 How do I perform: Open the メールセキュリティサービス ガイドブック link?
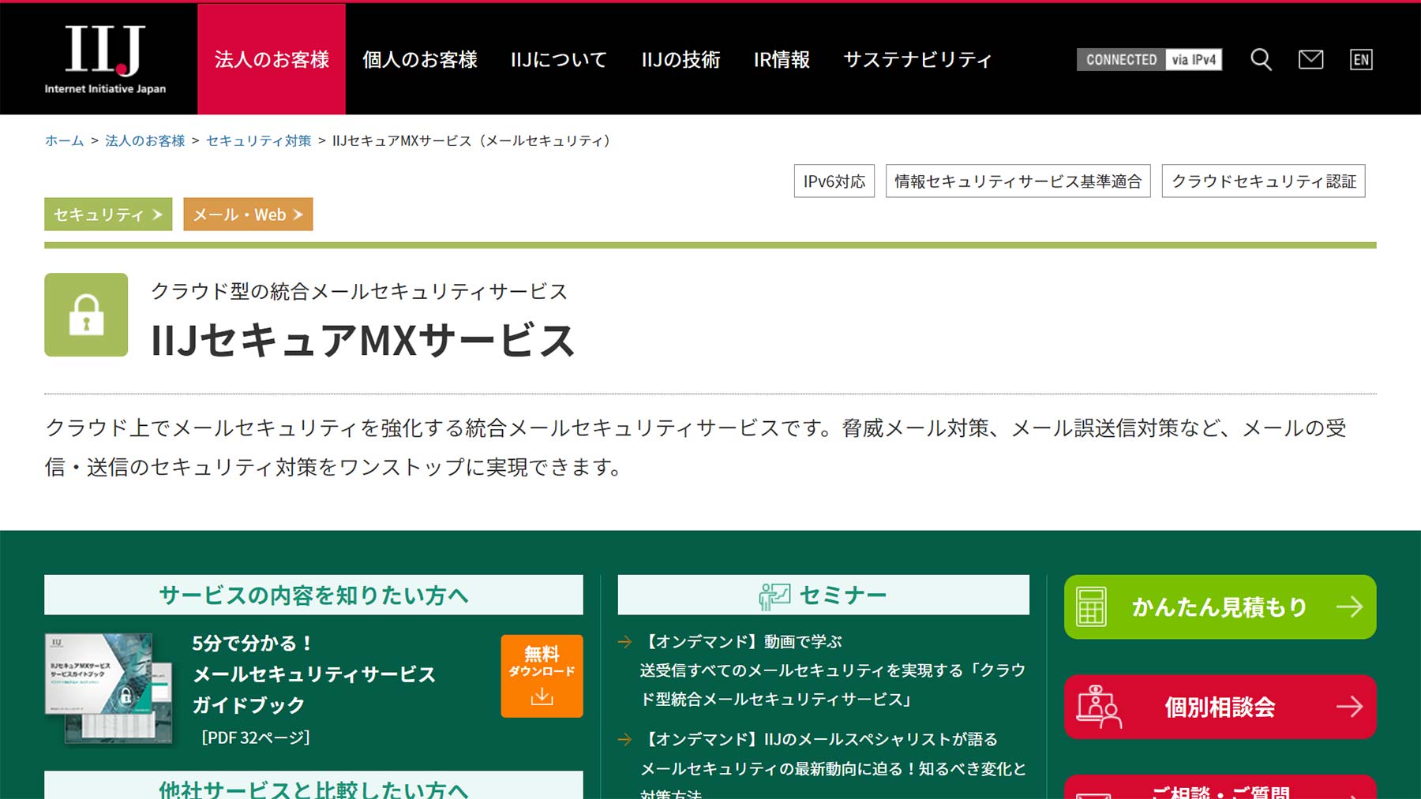314,674
